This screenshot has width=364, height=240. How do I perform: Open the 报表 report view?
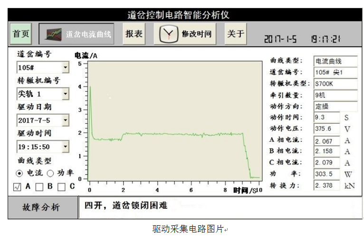pyautogui.click(x=134, y=34)
